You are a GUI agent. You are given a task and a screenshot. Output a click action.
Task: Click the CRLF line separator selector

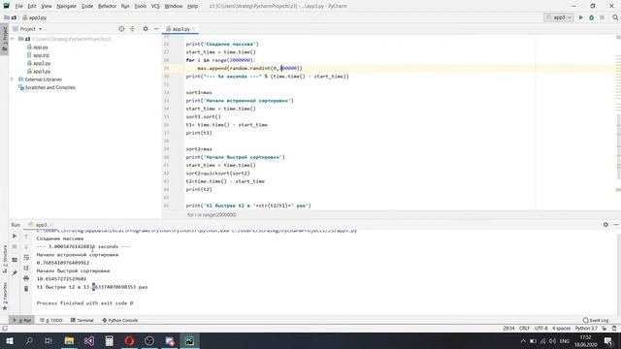point(524,328)
